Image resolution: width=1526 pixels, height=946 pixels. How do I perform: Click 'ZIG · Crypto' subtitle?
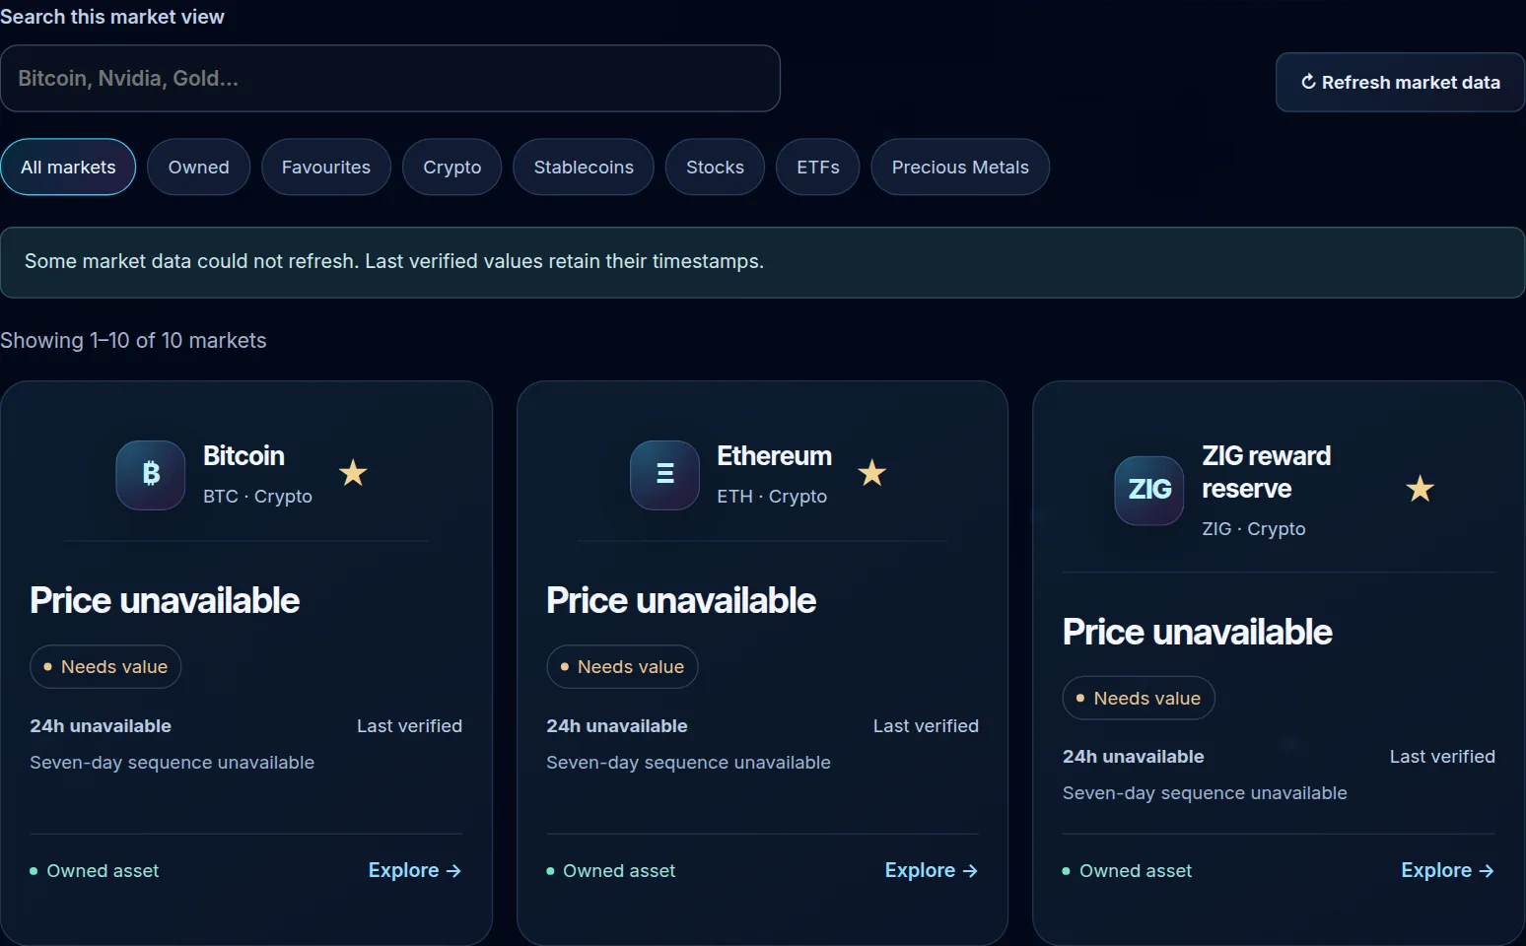(x=1254, y=529)
